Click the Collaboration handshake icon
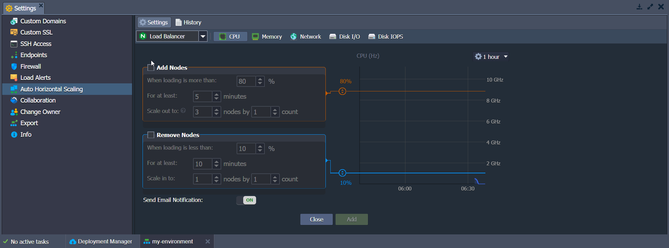The width and height of the screenshot is (669, 248). pyautogui.click(x=14, y=100)
